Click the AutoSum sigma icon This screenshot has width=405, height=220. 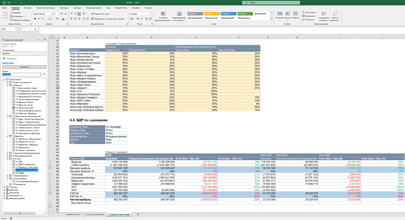coord(304,12)
